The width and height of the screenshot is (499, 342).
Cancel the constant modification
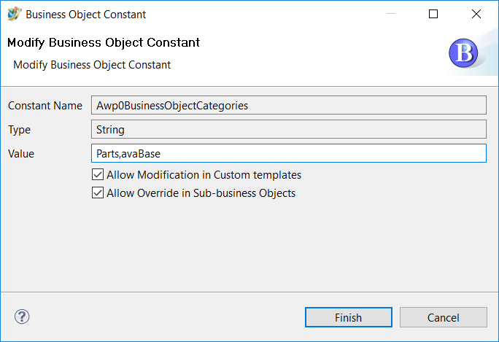(x=443, y=317)
